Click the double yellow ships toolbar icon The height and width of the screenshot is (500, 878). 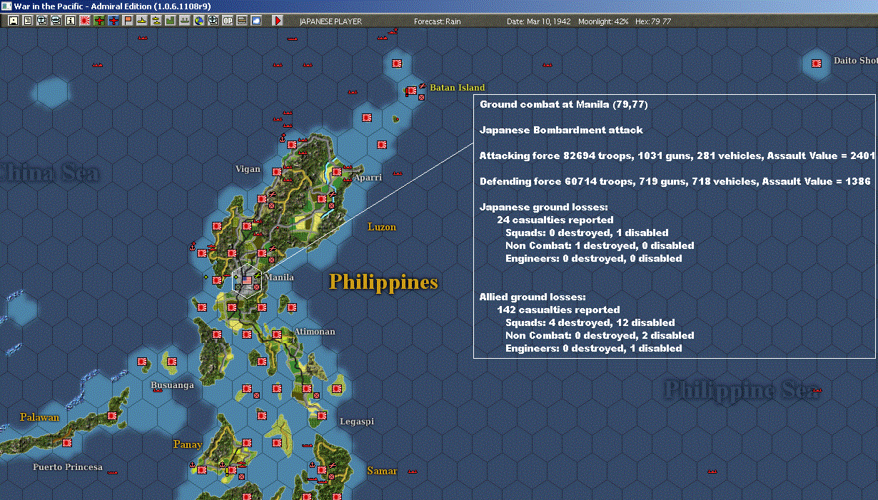tap(156, 21)
